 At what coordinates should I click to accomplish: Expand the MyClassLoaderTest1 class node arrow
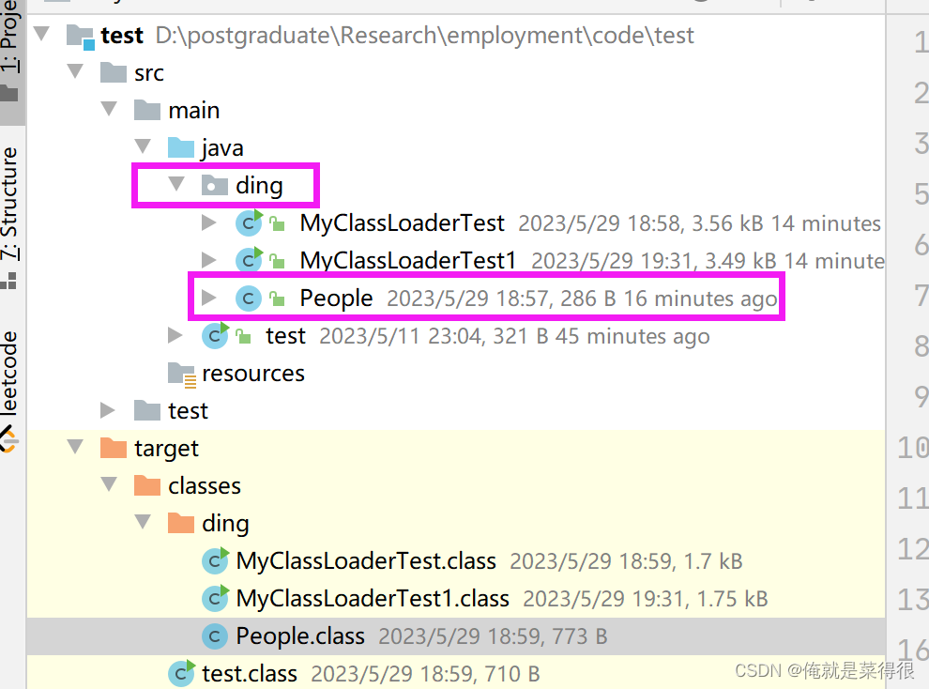pyautogui.click(x=208, y=259)
